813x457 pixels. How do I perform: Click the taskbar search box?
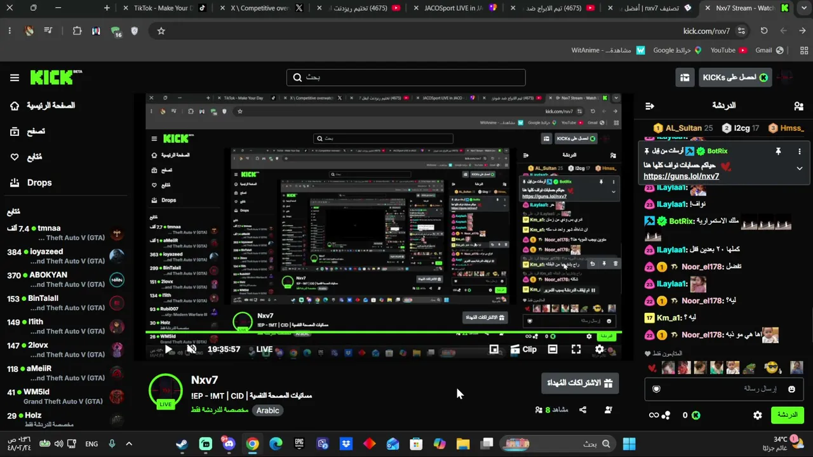[x=558, y=444]
